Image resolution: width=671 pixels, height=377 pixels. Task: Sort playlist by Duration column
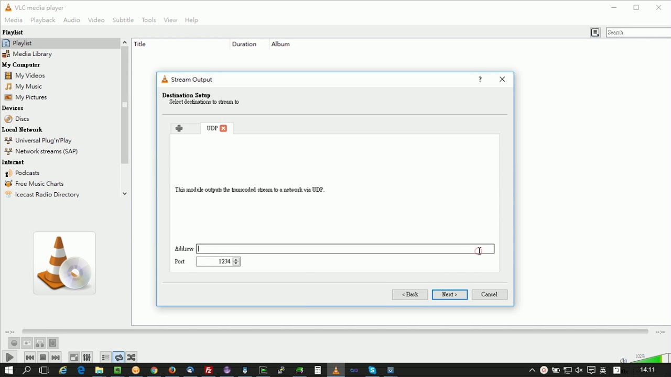(x=250, y=44)
